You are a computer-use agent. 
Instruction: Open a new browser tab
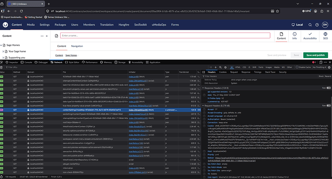tap(49, 4)
